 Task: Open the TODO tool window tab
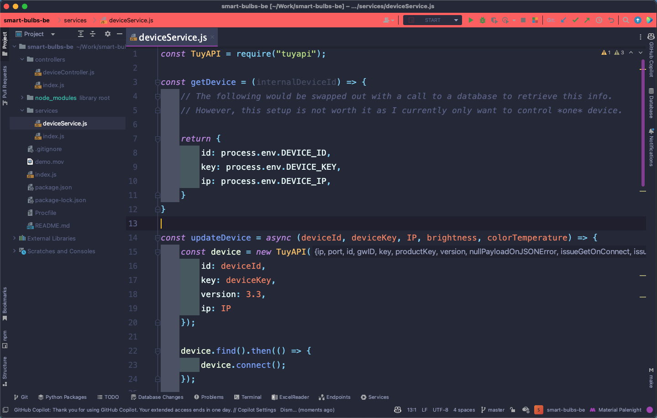pyautogui.click(x=108, y=397)
